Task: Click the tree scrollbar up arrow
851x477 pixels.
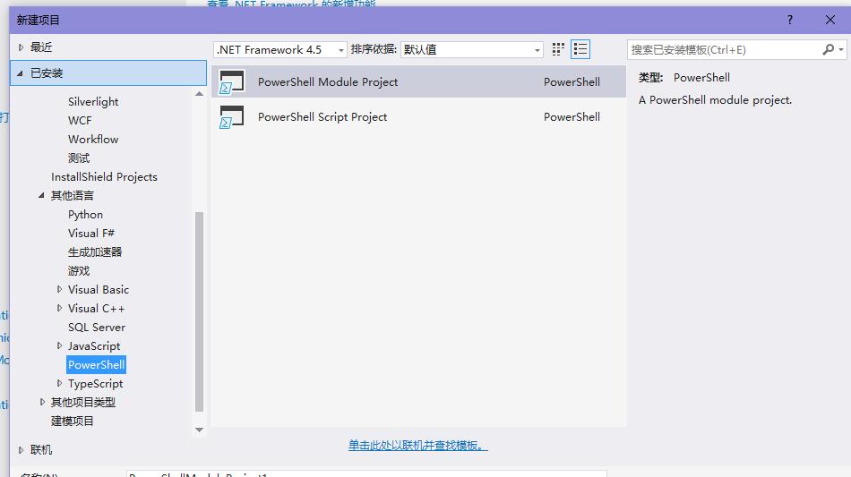Action: click(x=199, y=94)
